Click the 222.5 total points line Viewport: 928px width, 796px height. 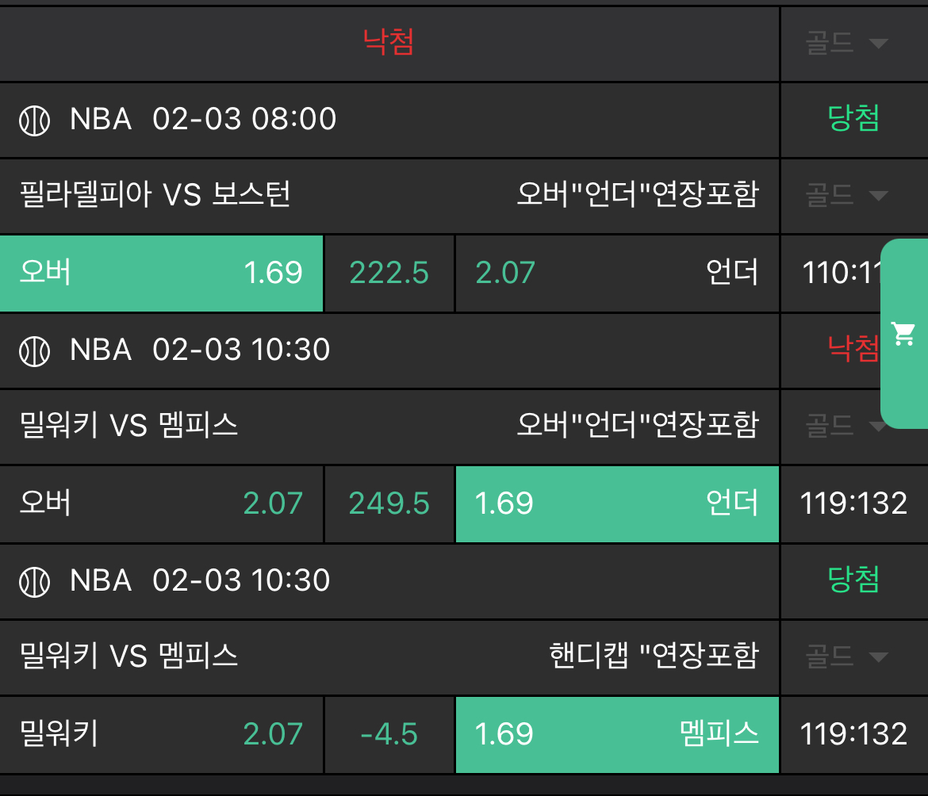point(389,274)
